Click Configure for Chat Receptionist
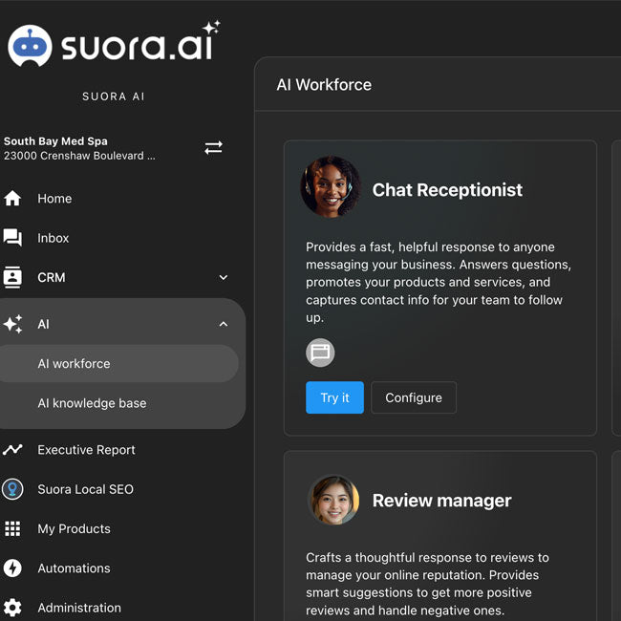 pos(413,397)
